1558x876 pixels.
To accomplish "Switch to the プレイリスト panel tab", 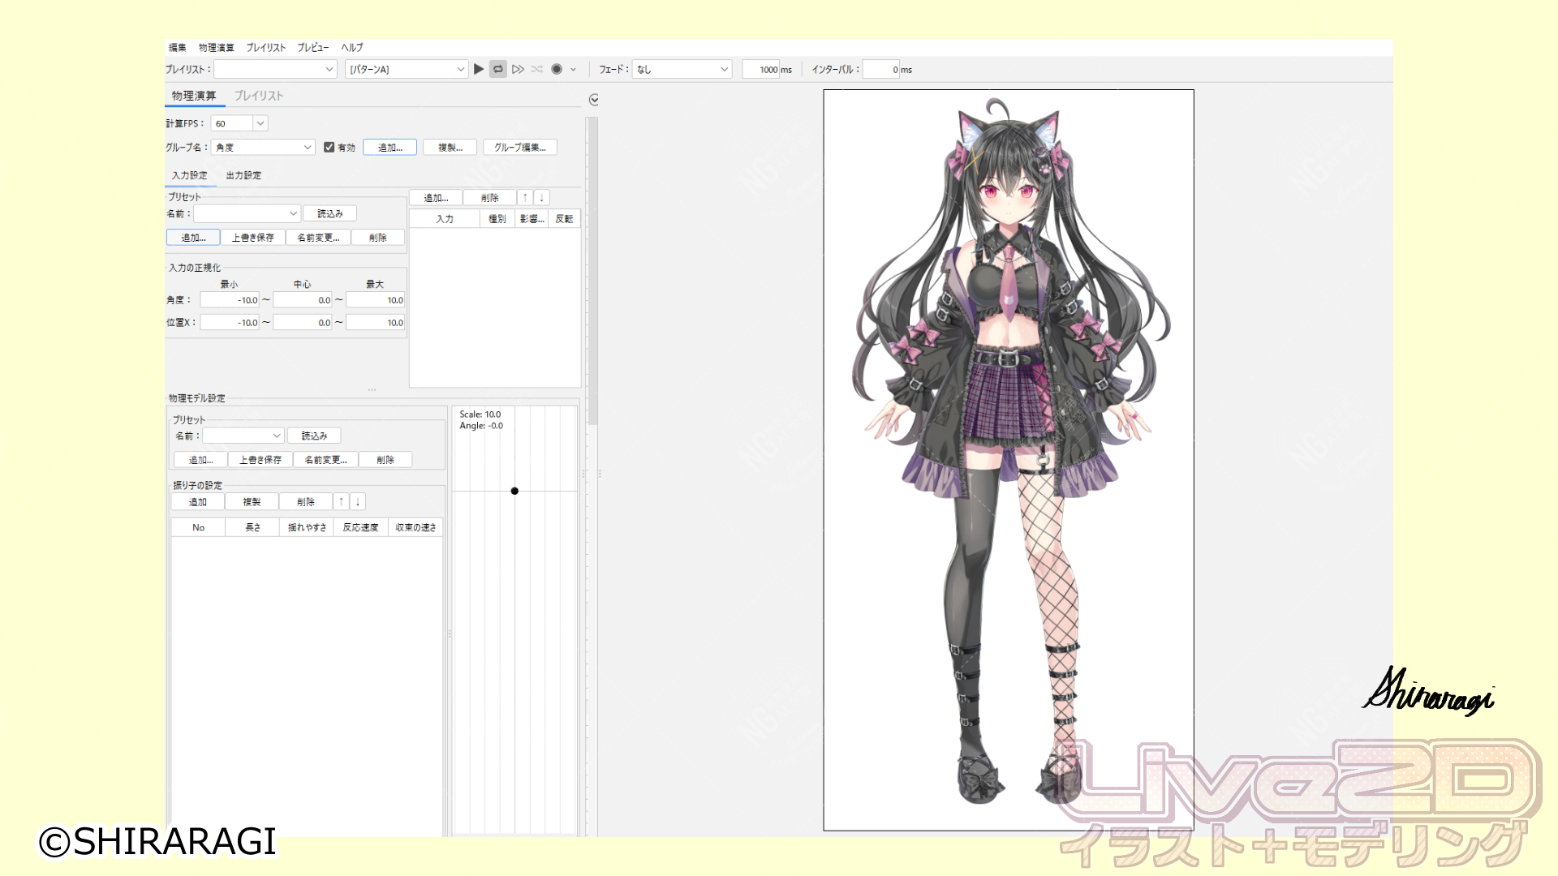I will tap(259, 96).
